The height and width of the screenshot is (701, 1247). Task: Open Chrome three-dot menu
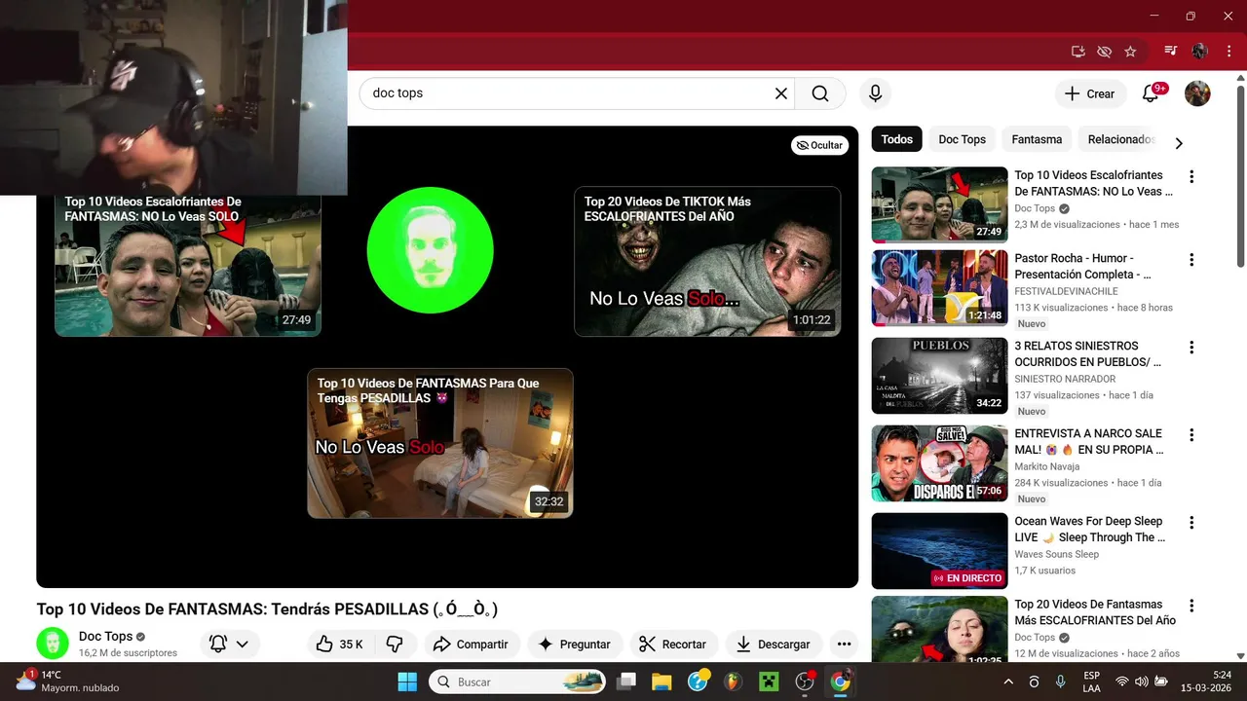[1228, 52]
